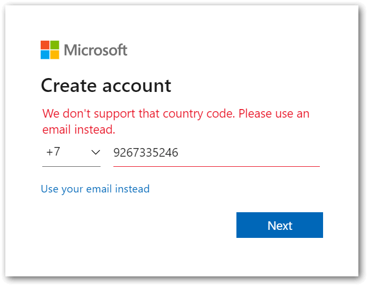Image resolution: width=368 pixels, height=286 pixels.
Task: Click the 'Next' label text on button
Action: [x=280, y=226]
